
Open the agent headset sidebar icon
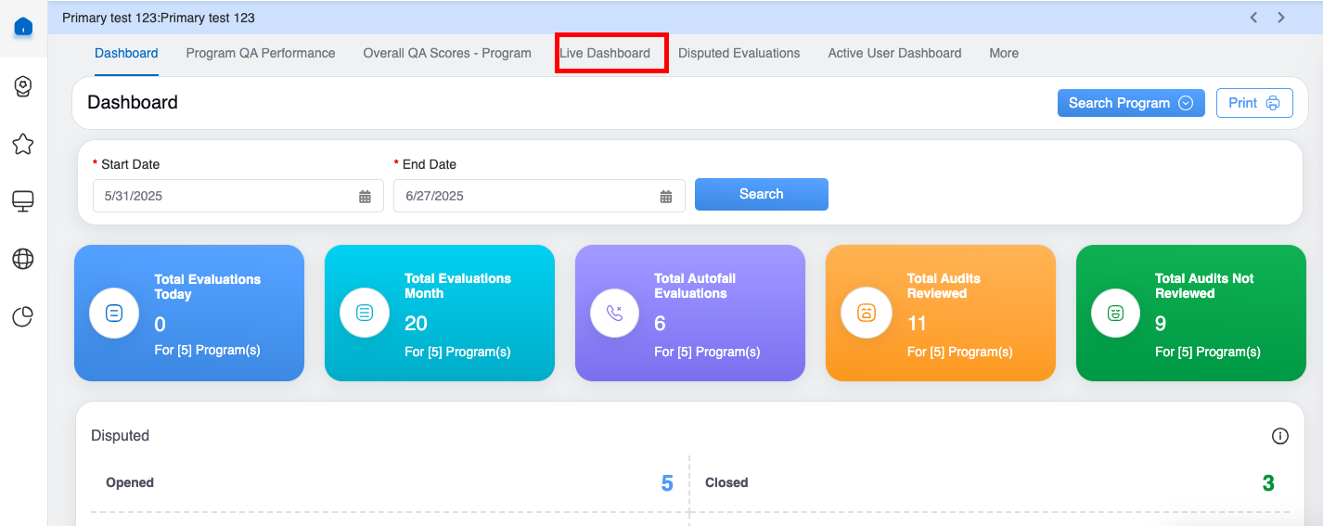[x=23, y=86]
